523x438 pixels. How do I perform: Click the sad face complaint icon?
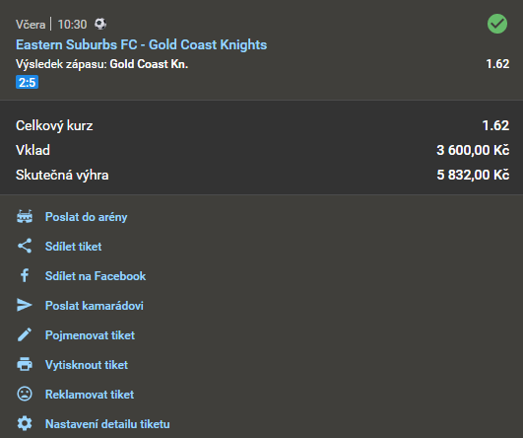(25, 394)
